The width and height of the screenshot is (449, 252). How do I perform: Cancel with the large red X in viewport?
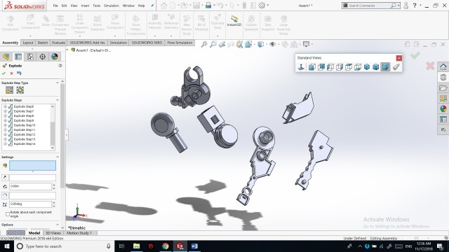(x=430, y=66)
